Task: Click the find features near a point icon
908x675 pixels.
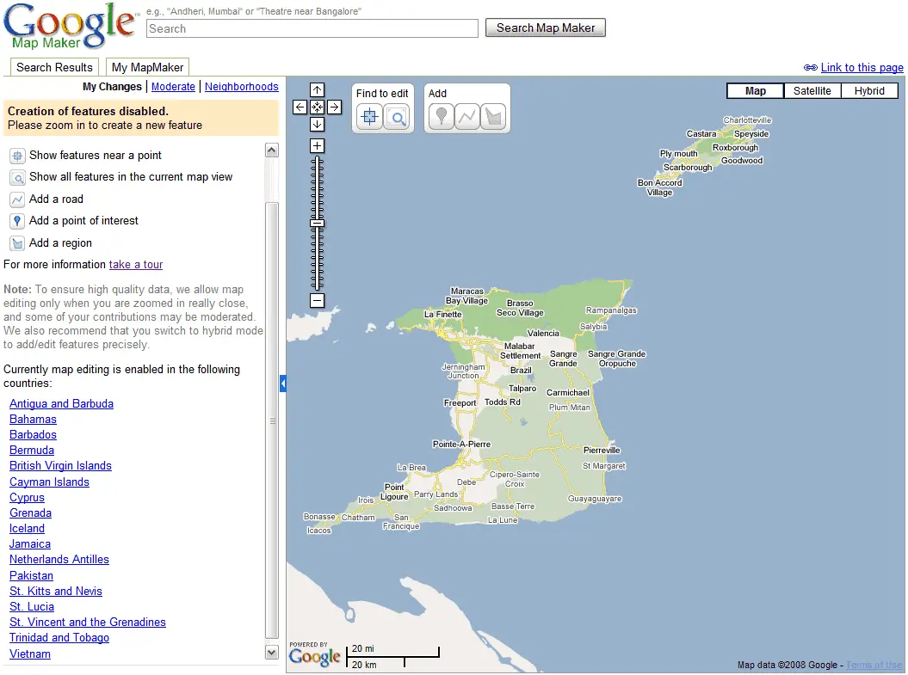Action: 369,117
